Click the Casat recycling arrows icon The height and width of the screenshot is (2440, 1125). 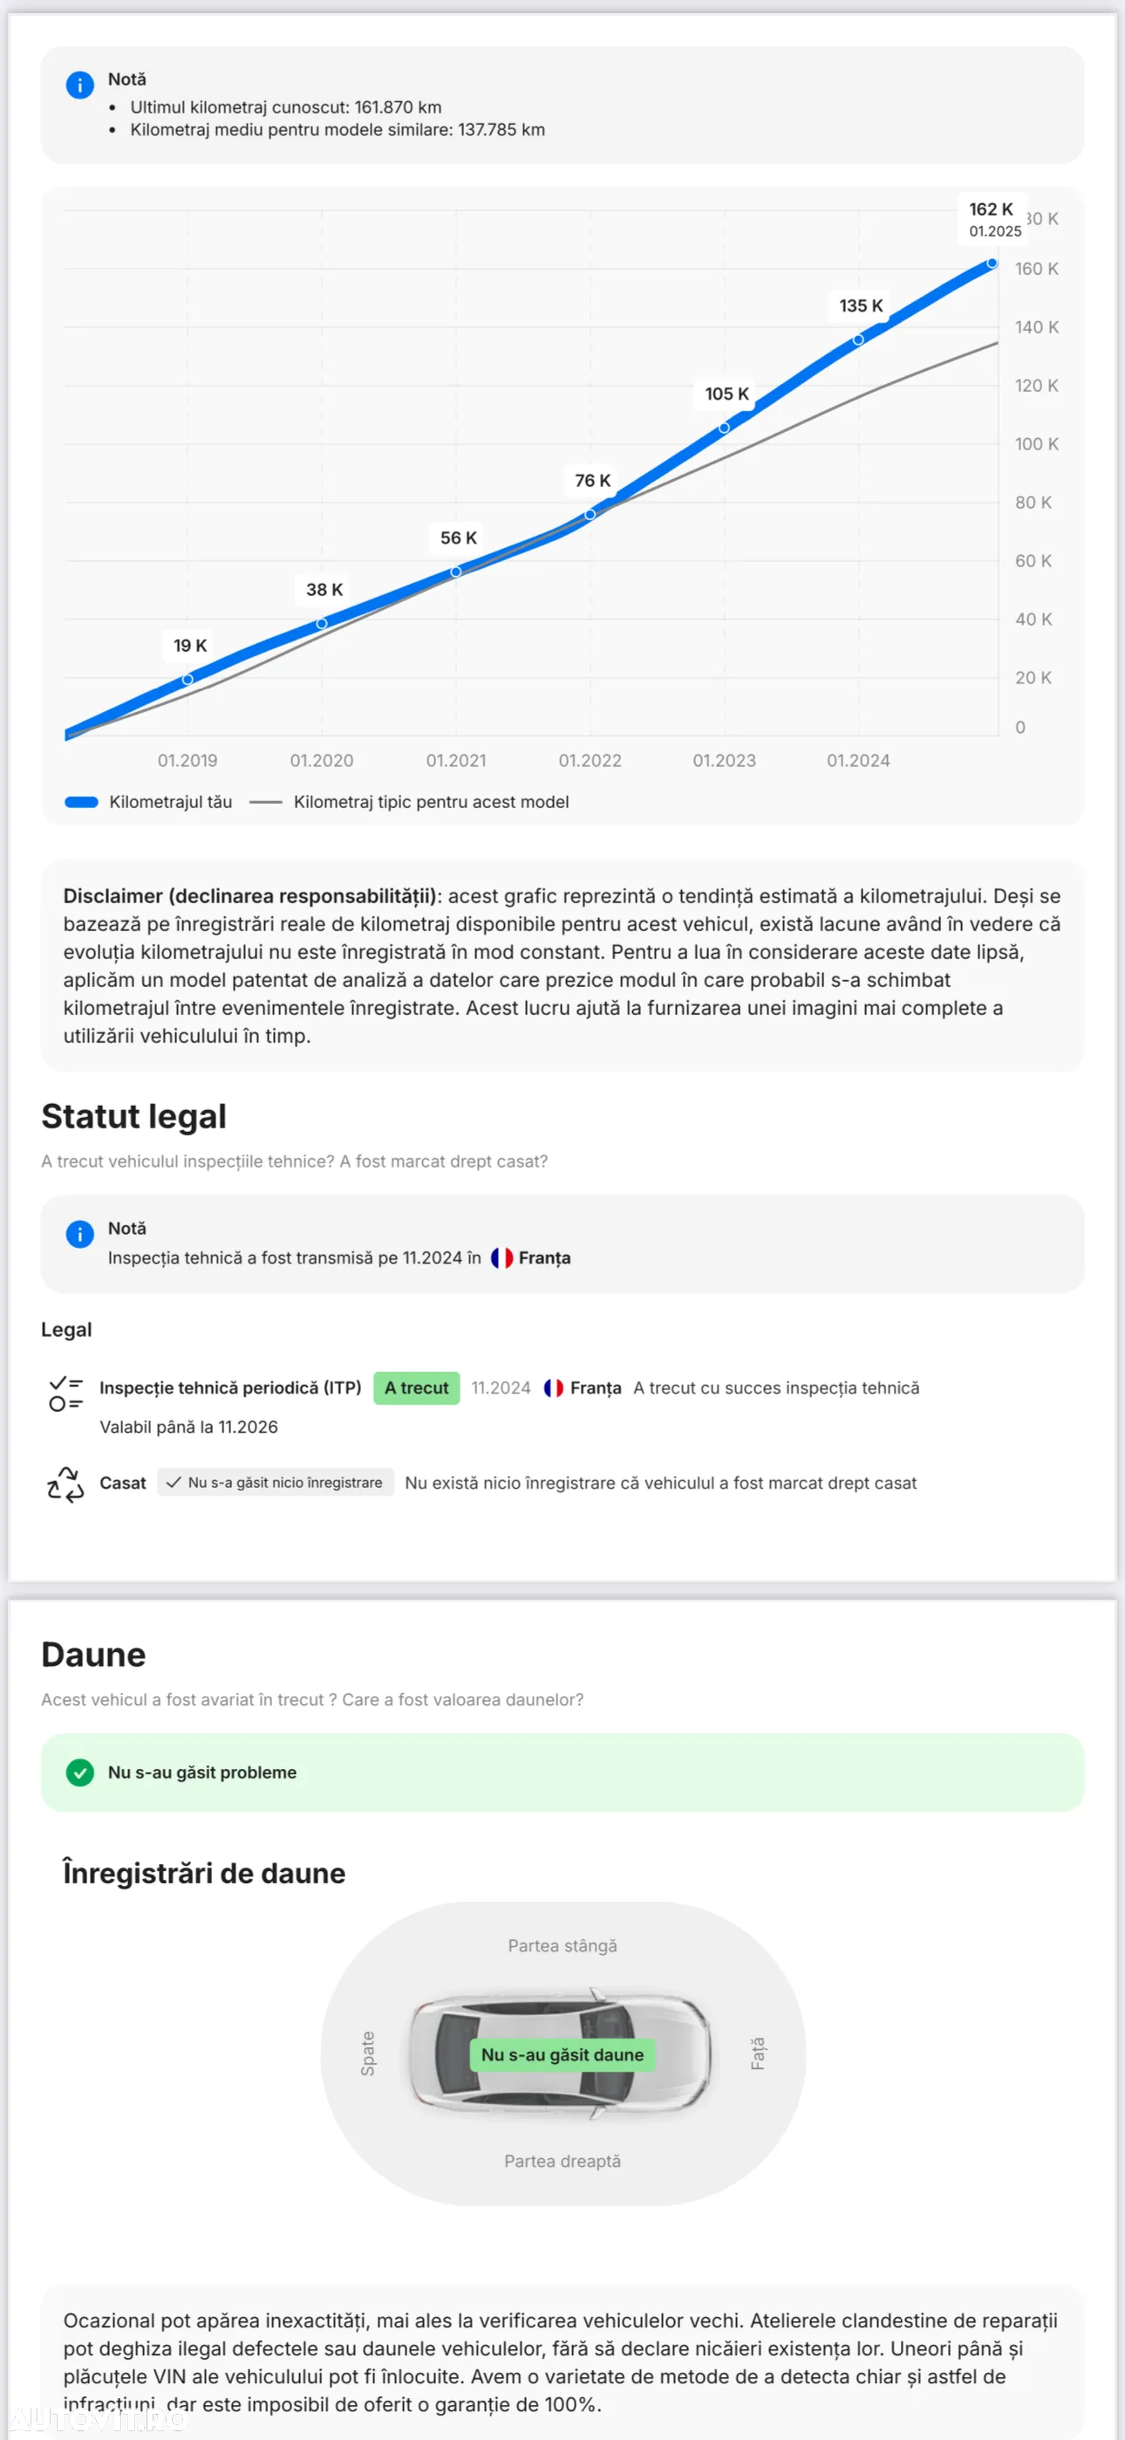[x=66, y=1484]
